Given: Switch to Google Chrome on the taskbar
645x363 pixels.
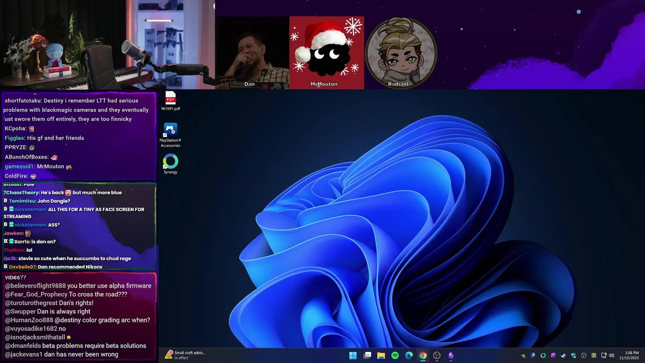Looking at the screenshot, I should click(423, 355).
